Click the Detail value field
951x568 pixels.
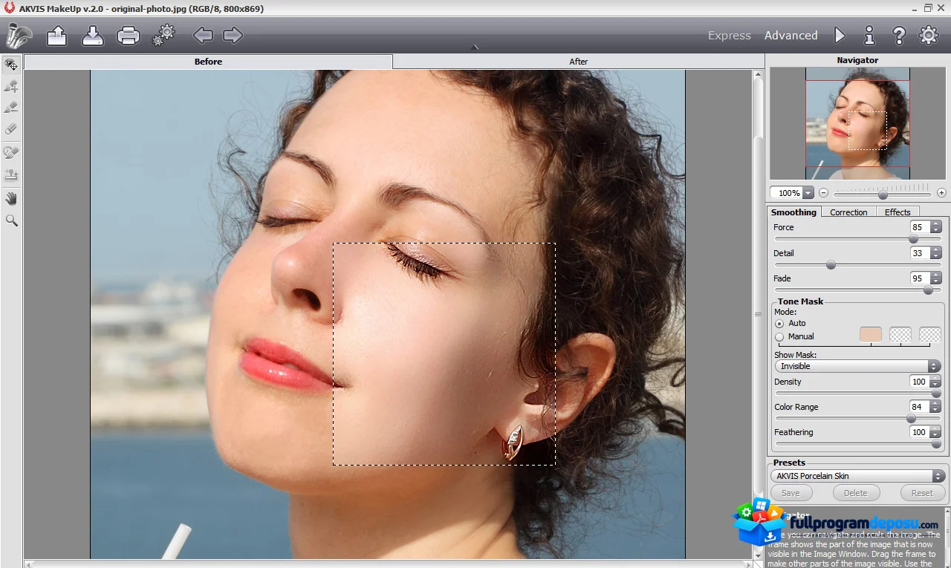coord(920,253)
